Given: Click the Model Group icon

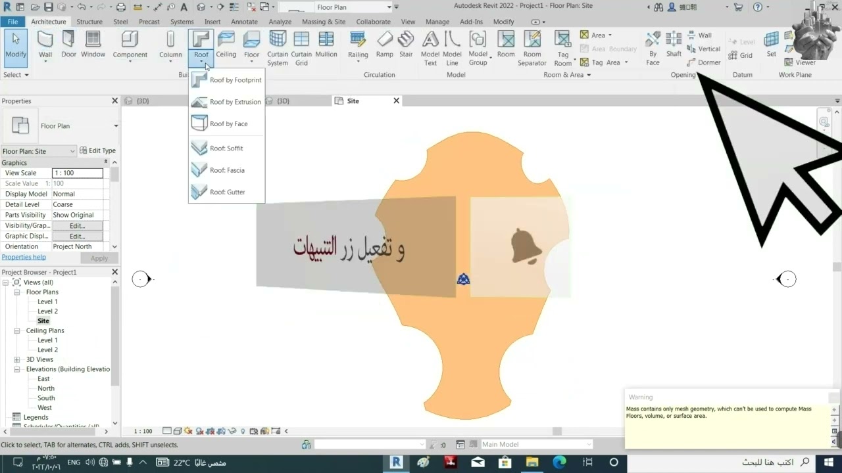Looking at the screenshot, I should coord(478,39).
